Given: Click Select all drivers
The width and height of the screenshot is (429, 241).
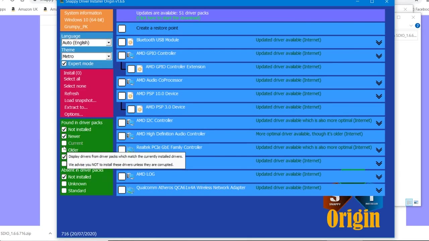Looking at the screenshot, I should 72,79.
